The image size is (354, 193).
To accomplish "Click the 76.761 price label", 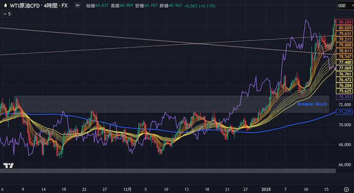I will 344,74.
